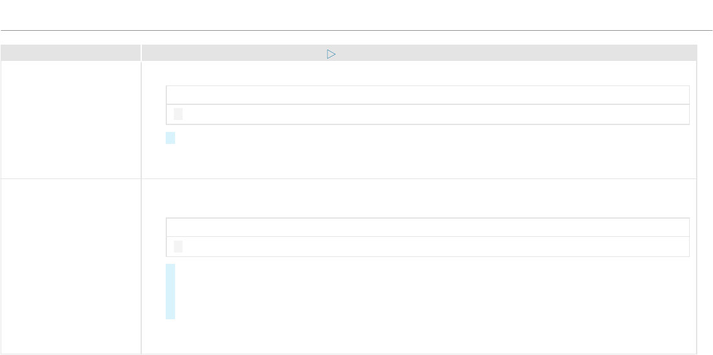The width and height of the screenshot is (713, 355).
Task: Select the empty left cell of second row
Action: click(x=70, y=266)
